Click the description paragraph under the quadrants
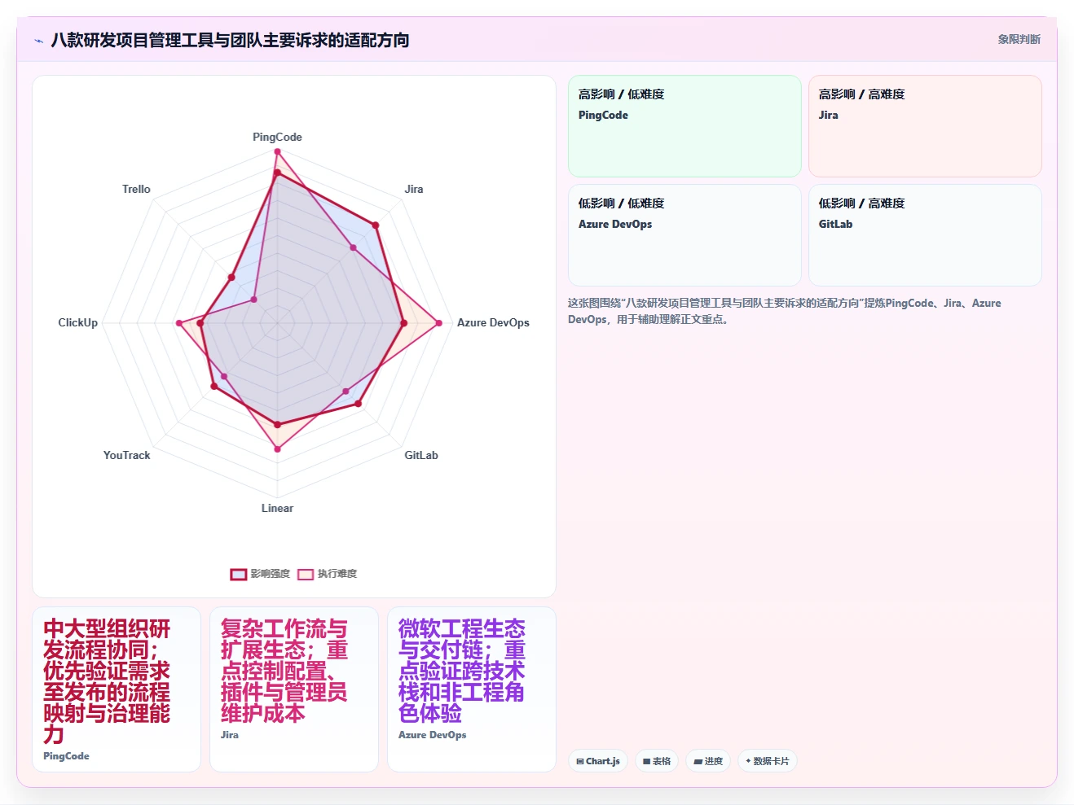1074x805 pixels. 785,311
